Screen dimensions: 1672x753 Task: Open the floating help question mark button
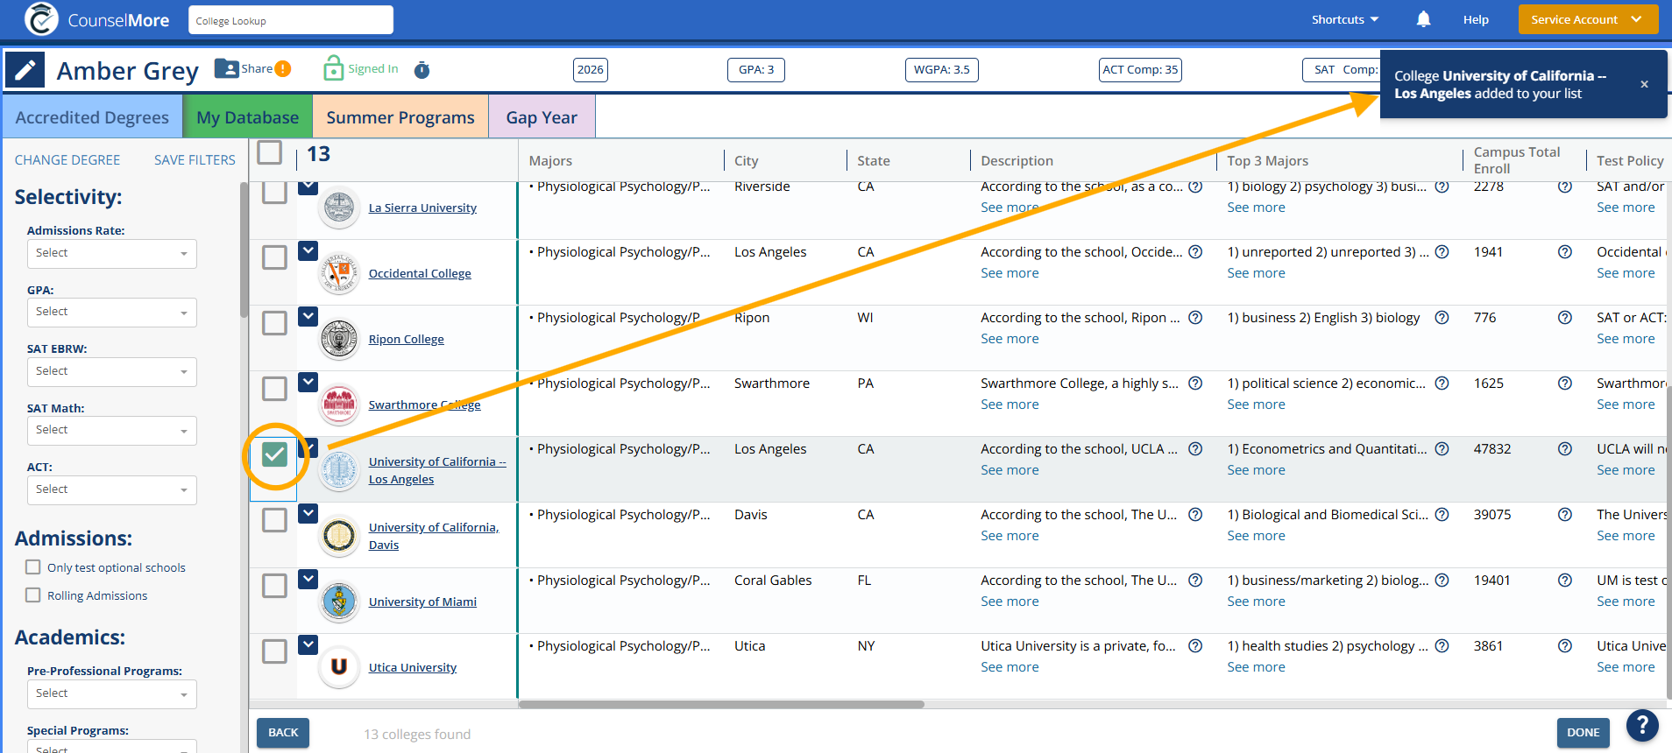(1641, 725)
